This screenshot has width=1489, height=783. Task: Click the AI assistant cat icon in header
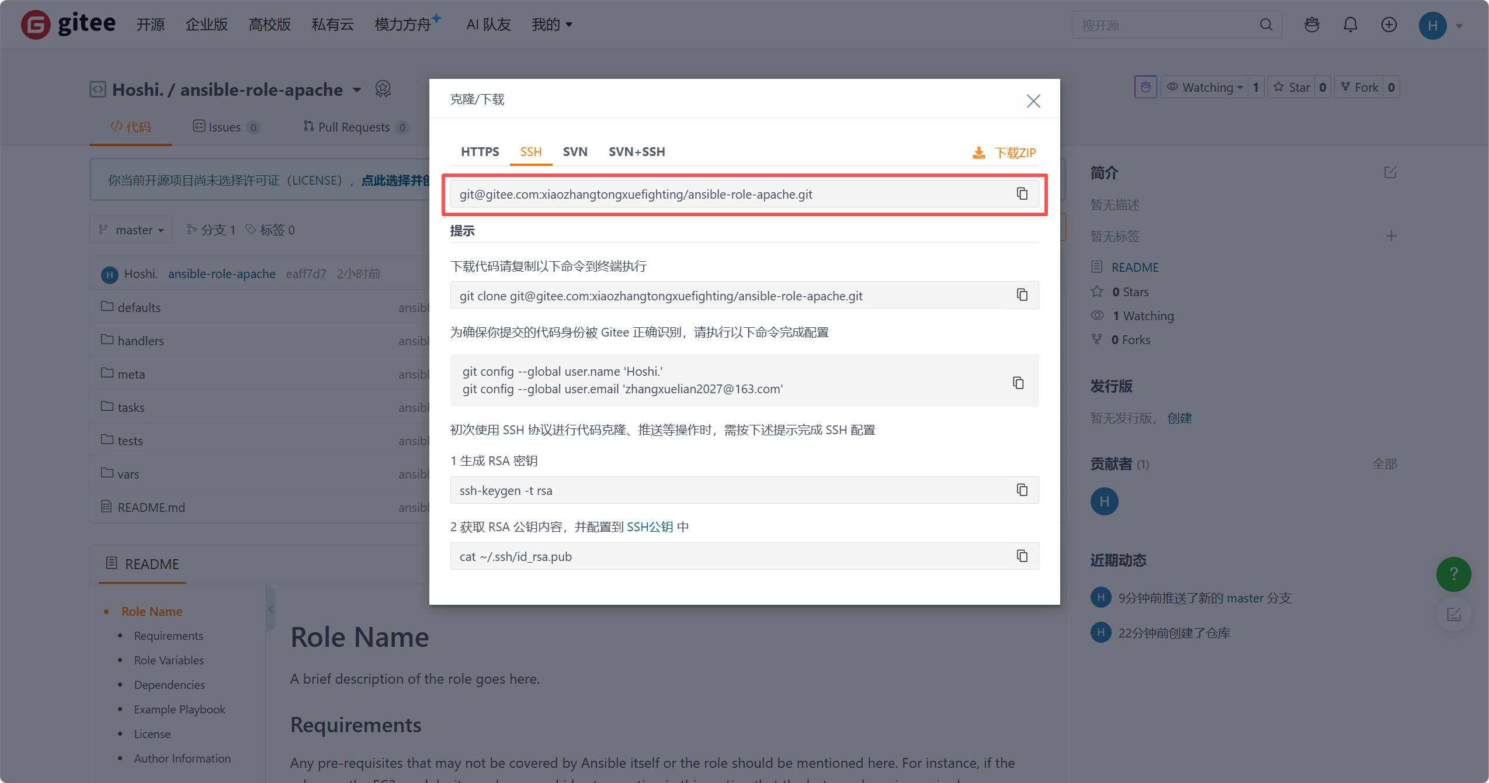click(x=1312, y=25)
